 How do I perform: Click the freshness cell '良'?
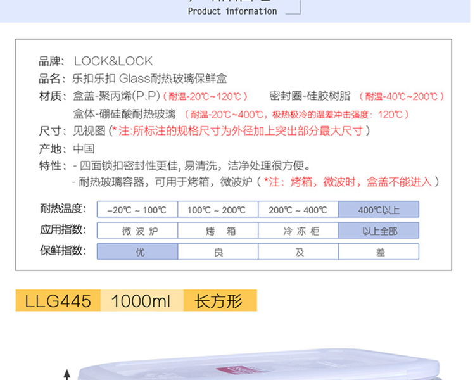point(218,251)
